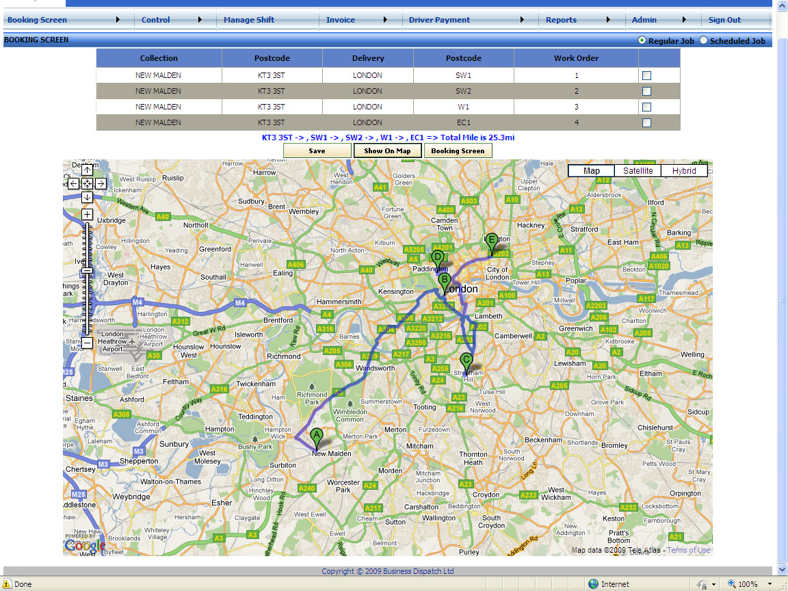Viewport: 788px width, 591px height.
Task: Click the EC1 postcode cell
Action: click(463, 122)
